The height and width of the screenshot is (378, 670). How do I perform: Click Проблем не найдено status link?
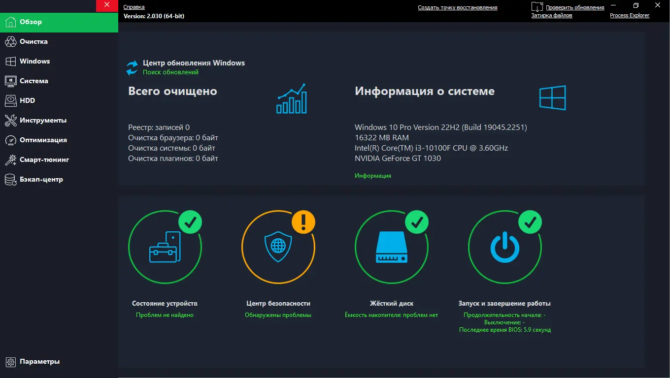[x=165, y=315]
